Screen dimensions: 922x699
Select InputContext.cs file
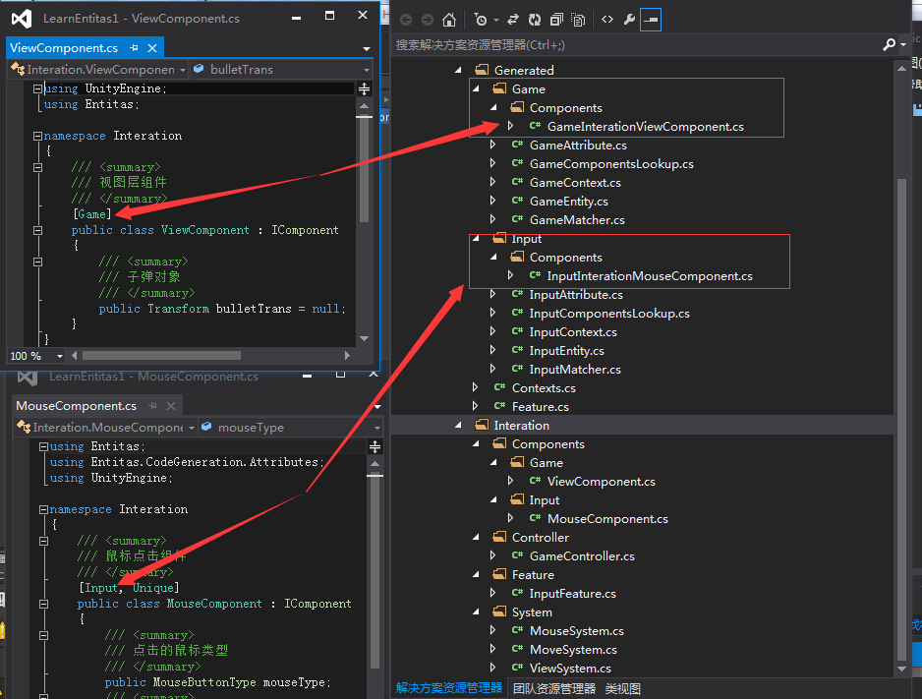click(x=573, y=332)
